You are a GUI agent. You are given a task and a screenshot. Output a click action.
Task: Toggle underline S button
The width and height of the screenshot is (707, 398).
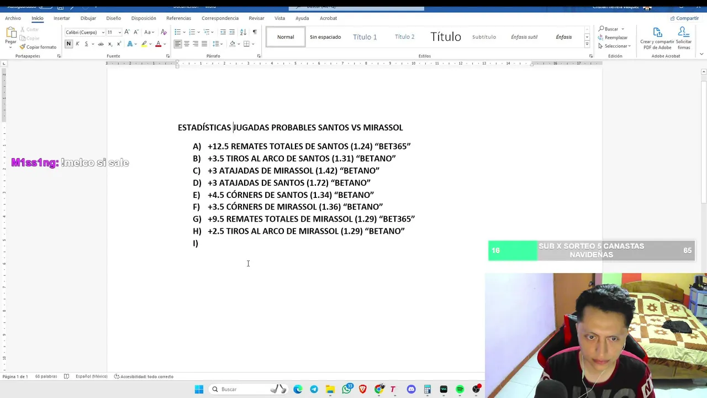[x=86, y=44]
